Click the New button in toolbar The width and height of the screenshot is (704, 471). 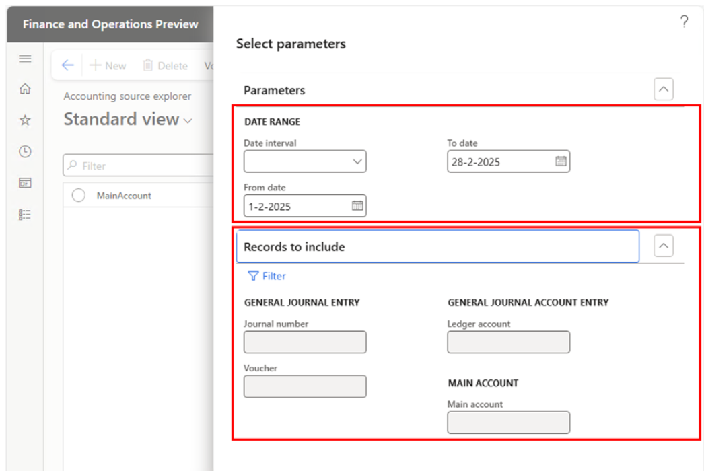coord(108,65)
